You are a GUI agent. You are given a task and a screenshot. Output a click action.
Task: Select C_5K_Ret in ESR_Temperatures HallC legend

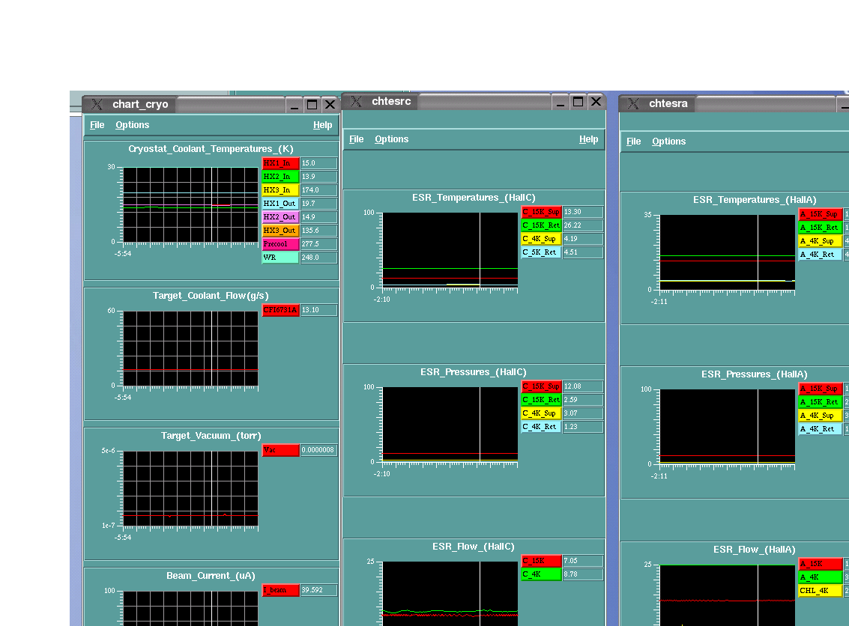click(x=541, y=252)
